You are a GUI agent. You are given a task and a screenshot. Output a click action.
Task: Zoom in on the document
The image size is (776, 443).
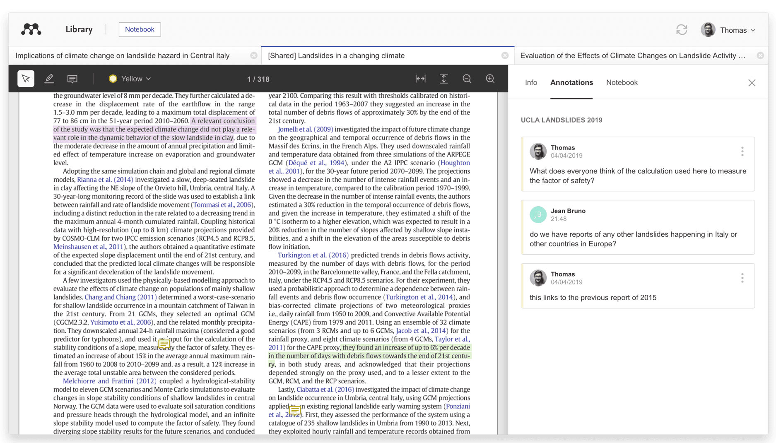coord(490,79)
